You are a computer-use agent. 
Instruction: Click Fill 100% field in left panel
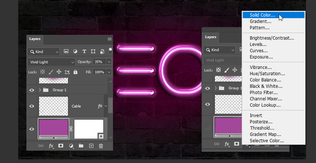tap(100, 72)
